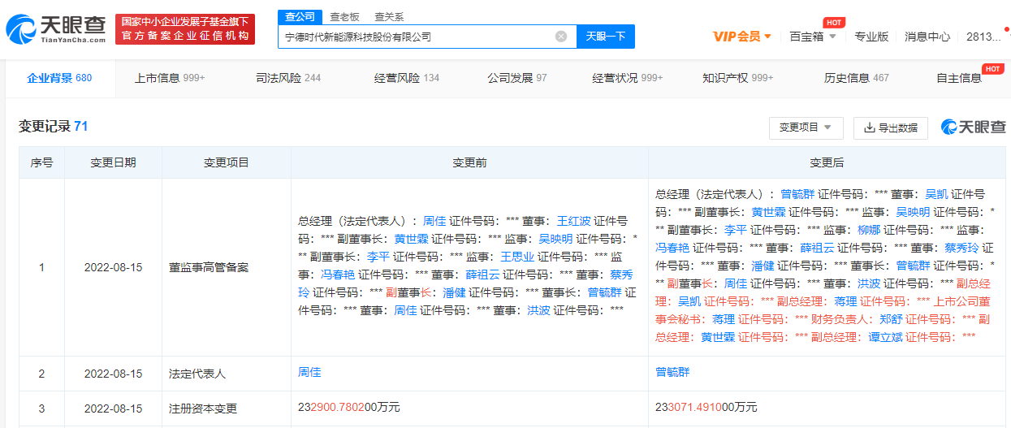The width and height of the screenshot is (1011, 428).
Task: Click the 序号 column header
Action: (x=42, y=162)
